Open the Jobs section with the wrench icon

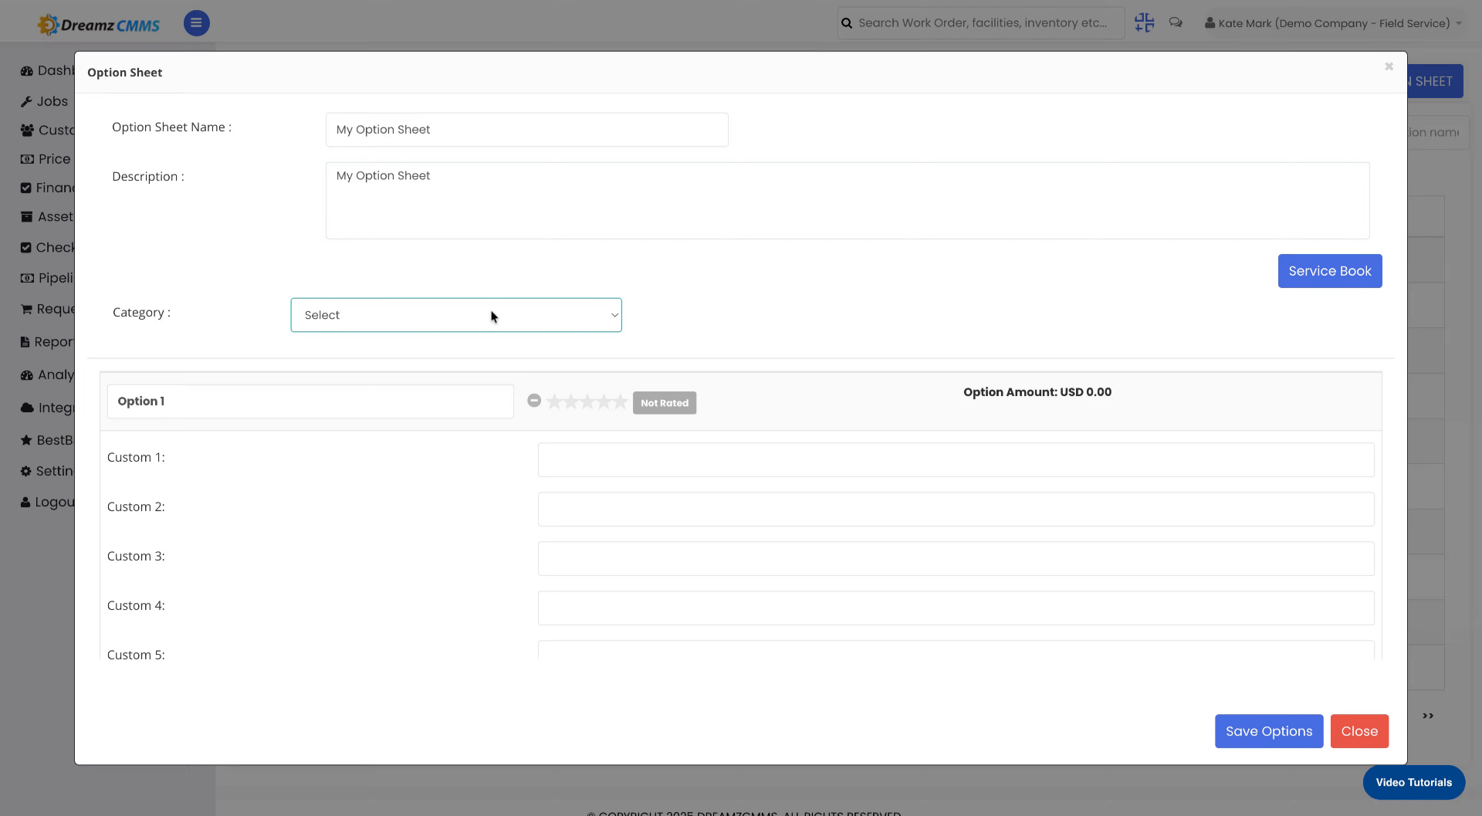point(26,101)
